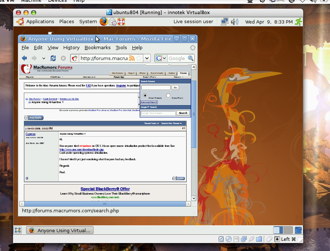Image resolution: width=330 pixels, height=251 pixels.
Task: Click the Firefox vertical scrollbar thumb
Action: coord(194,114)
